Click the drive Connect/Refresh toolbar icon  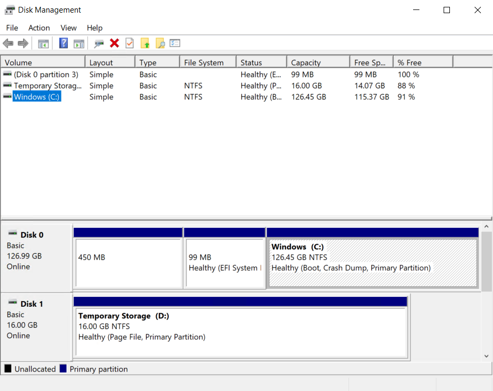pos(99,44)
